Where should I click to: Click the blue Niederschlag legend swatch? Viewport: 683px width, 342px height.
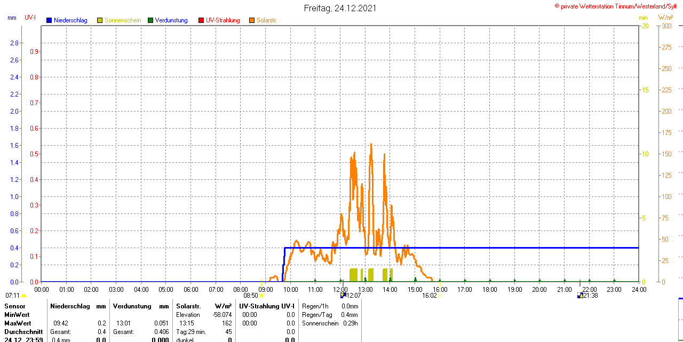click(x=49, y=20)
